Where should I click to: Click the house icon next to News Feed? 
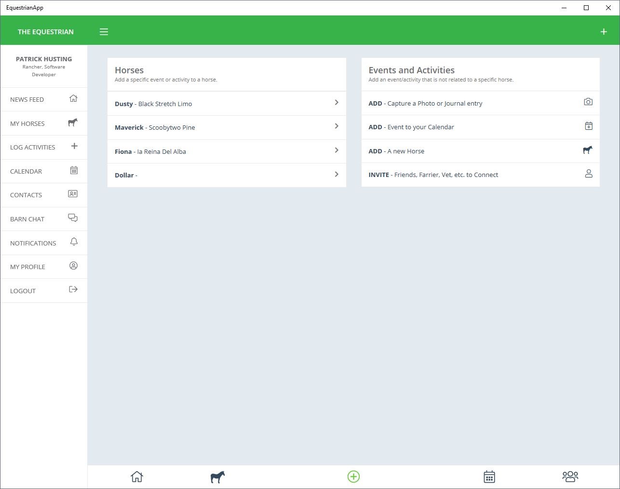pyautogui.click(x=73, y=98)
